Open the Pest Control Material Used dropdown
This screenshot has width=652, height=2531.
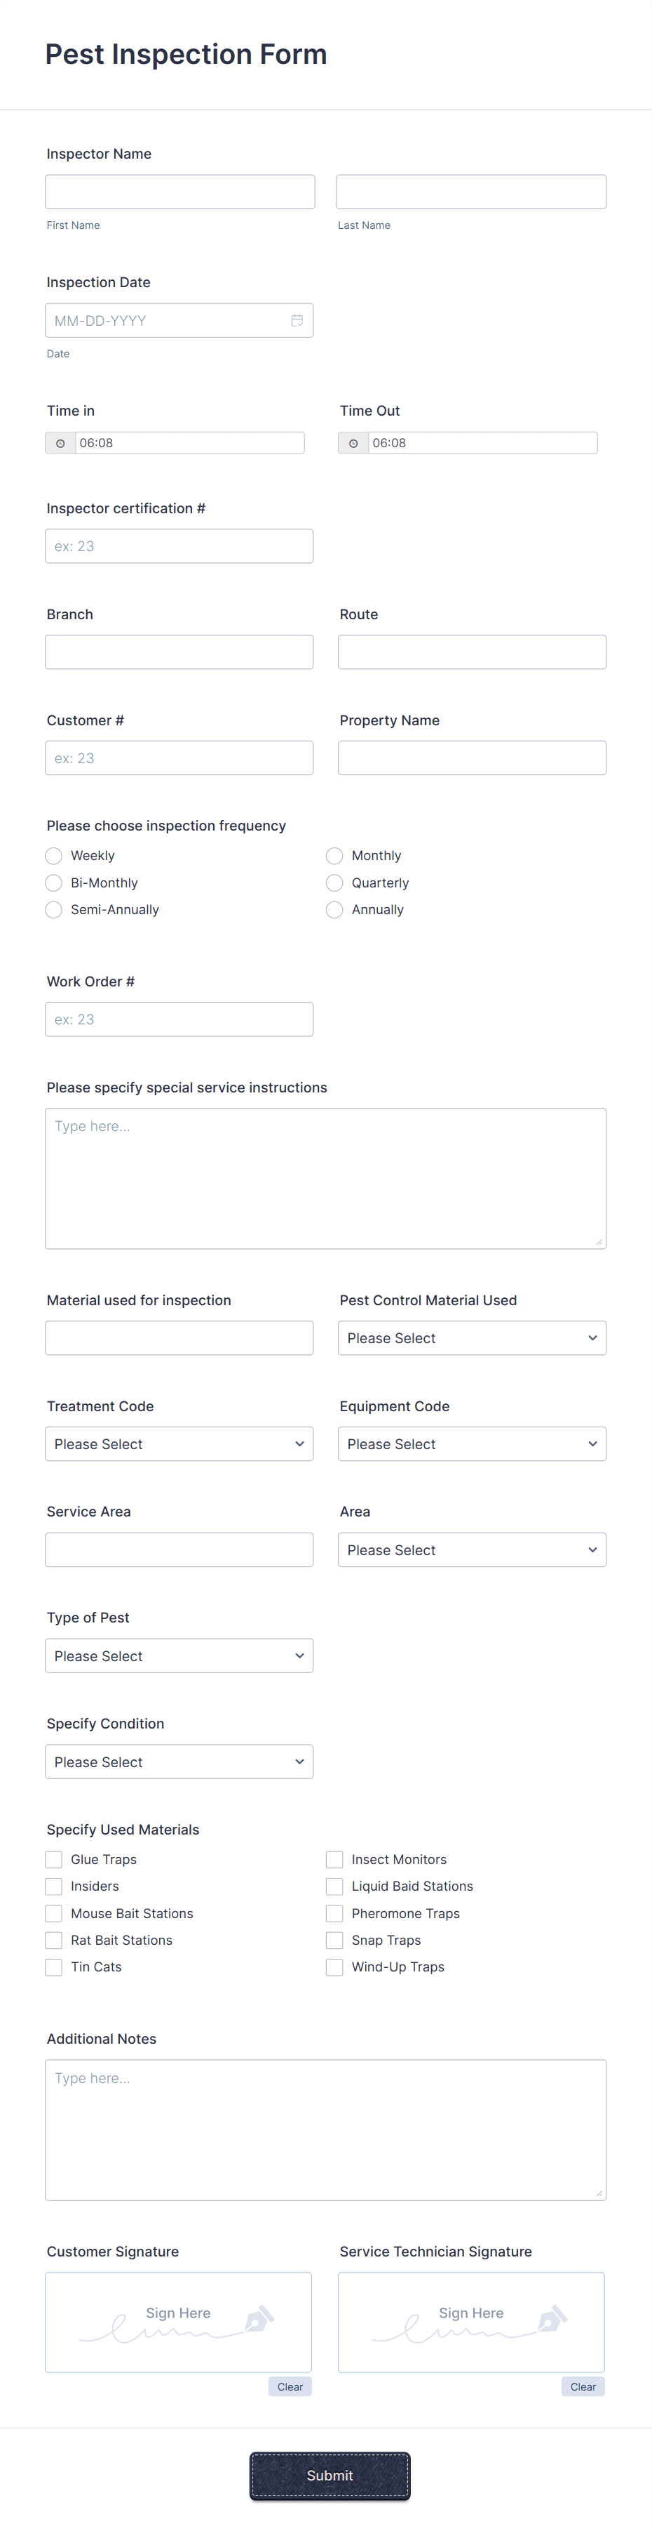tap(472, 1337)
